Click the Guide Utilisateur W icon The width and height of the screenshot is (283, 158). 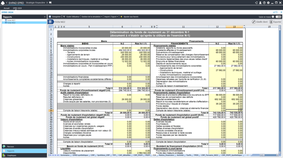point(64,17)
